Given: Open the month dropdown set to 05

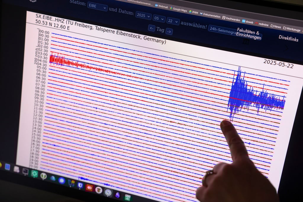Looking at the screenshot, I should tap(159, 18).
